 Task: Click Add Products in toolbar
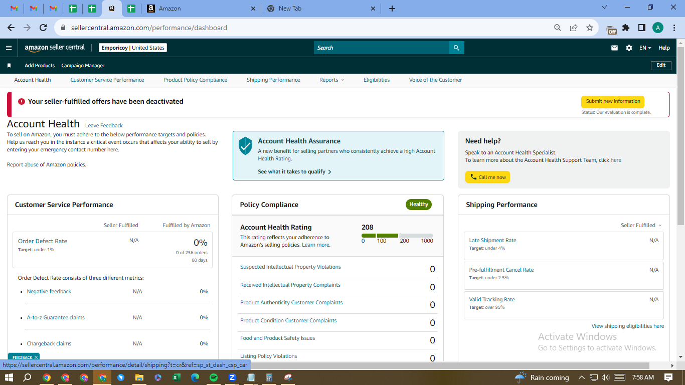(40, 65)
